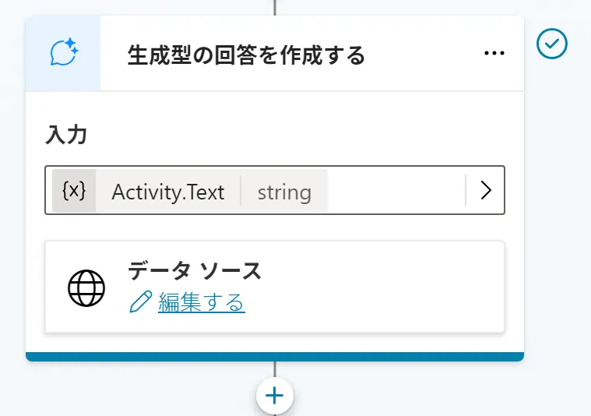Add a node with the plus button
591x416 pixels.
275,396
